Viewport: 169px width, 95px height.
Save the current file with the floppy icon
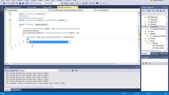[x=20, y=3]
